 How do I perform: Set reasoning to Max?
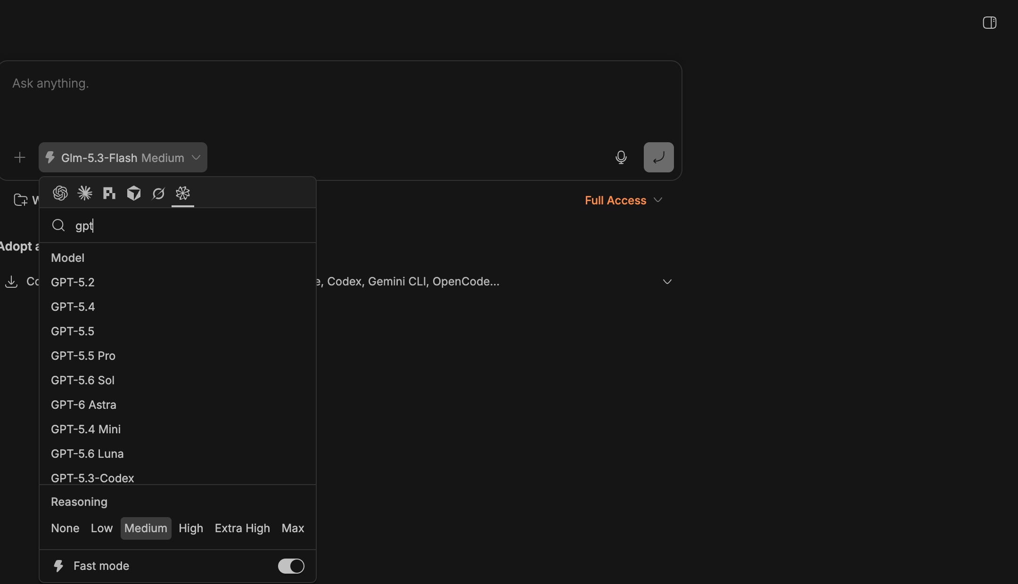click(x=293, y=528)
